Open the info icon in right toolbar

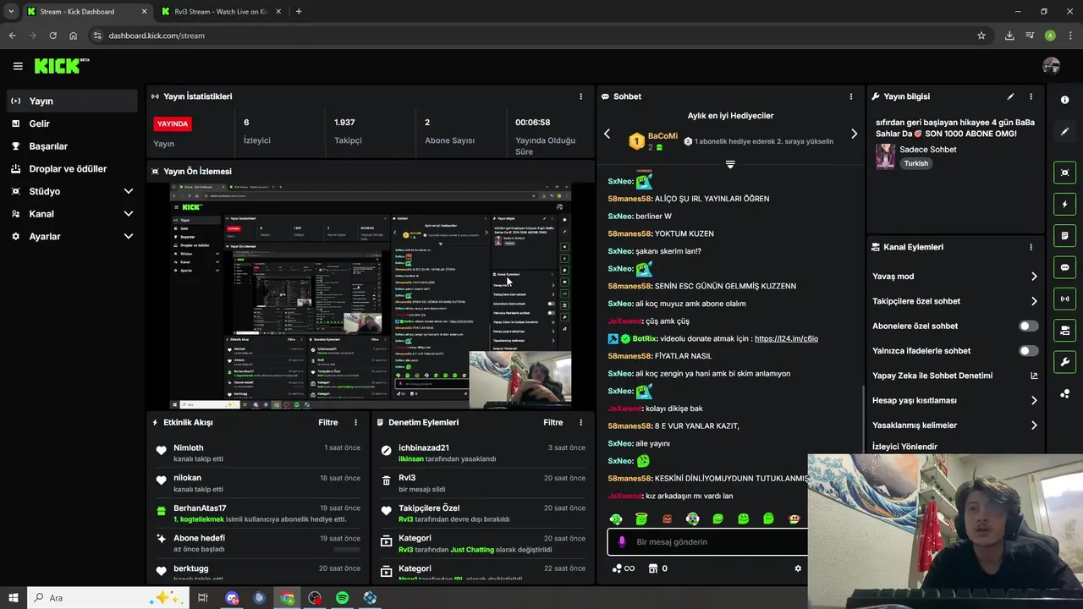1064,100
